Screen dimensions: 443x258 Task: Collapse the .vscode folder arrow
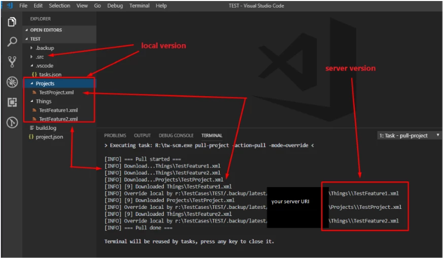(x=31, y=65)
